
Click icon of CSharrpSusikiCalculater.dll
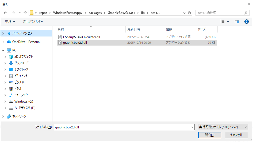(60, 37)
